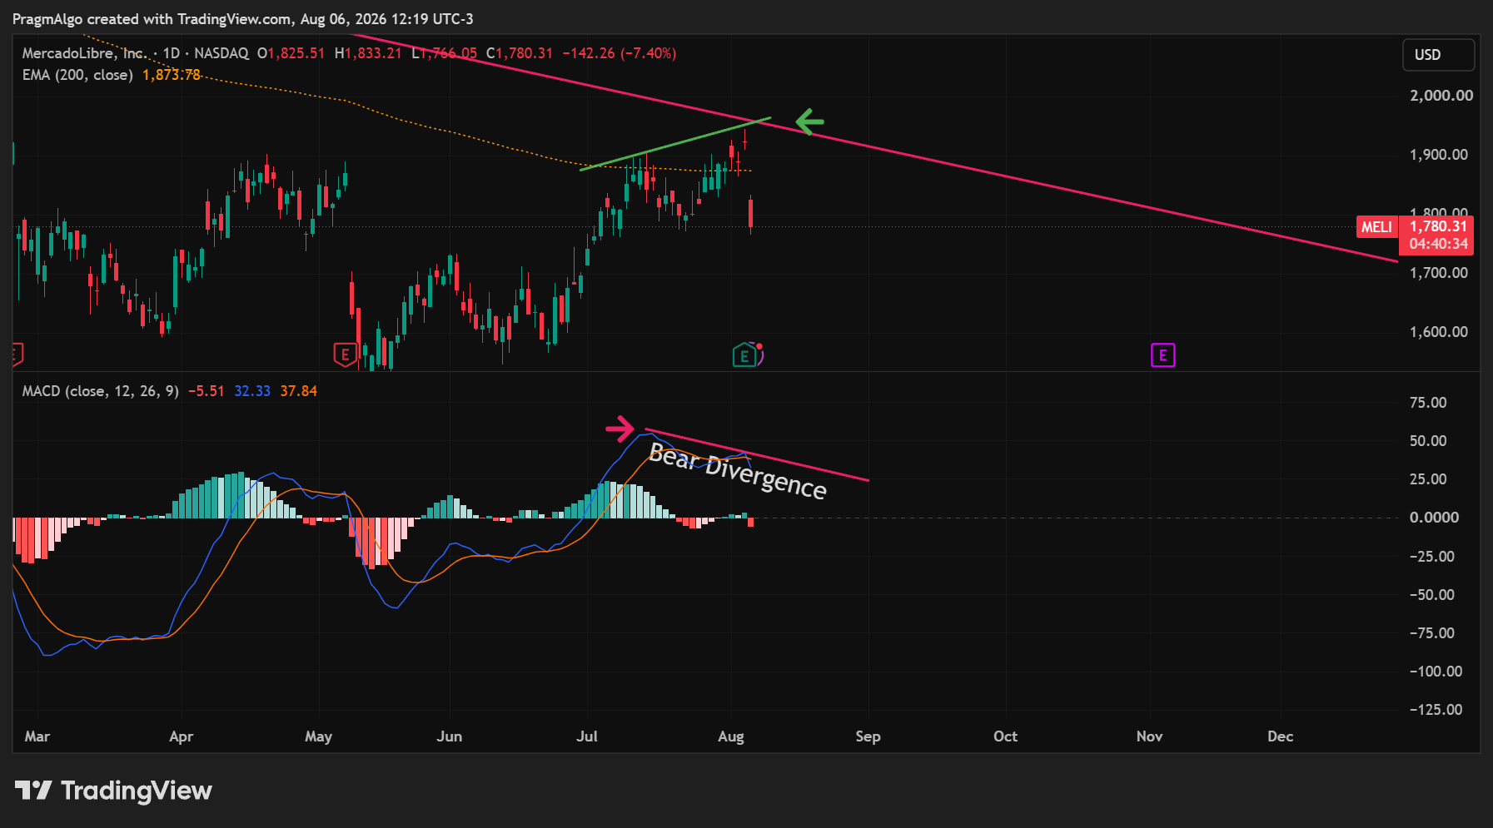
Task: Click the open price O1,825.51
Action: [x=291, y=53]
